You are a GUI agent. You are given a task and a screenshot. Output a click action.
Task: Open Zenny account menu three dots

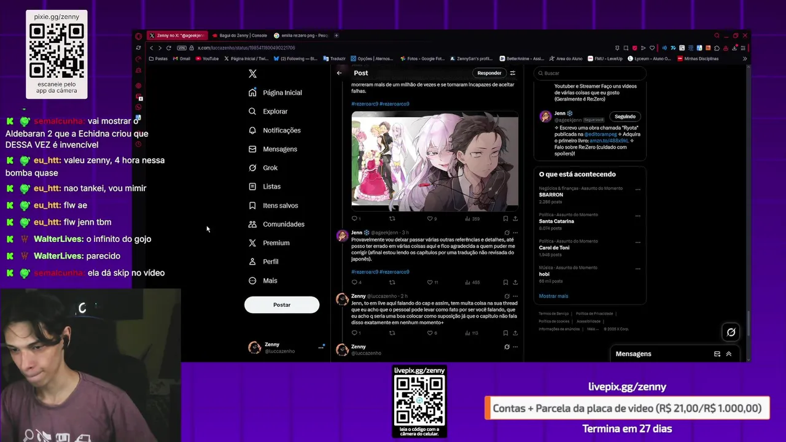(321, 347)
